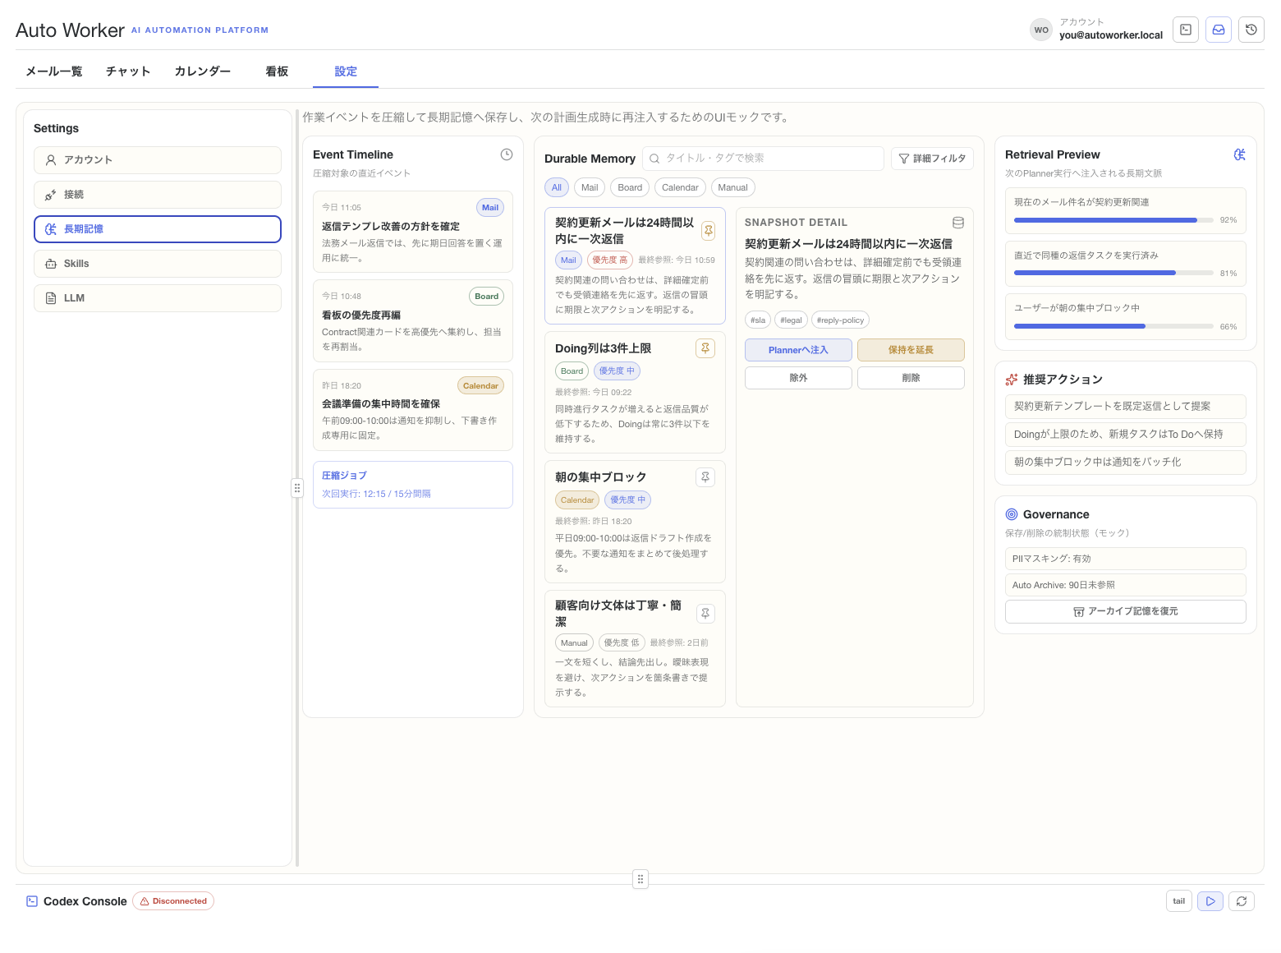
Task: Click Auto Archive: 90日未参照 row
Action: click(1125, 585)
